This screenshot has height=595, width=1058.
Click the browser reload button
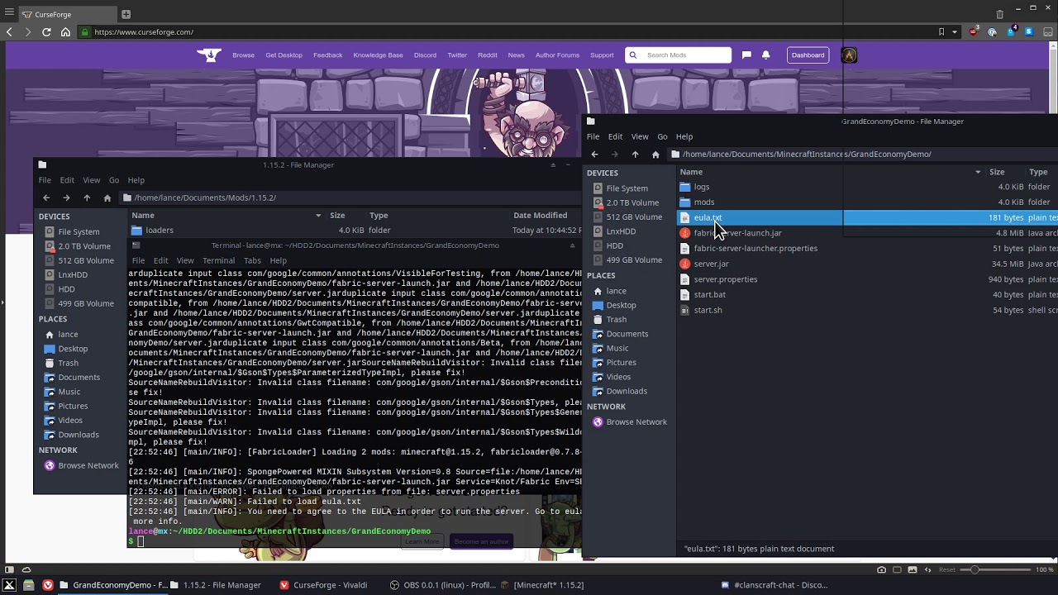point(46,32)
